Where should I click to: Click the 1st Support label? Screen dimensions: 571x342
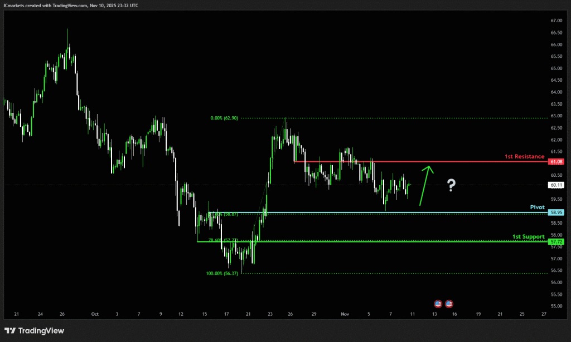point(528,237)
